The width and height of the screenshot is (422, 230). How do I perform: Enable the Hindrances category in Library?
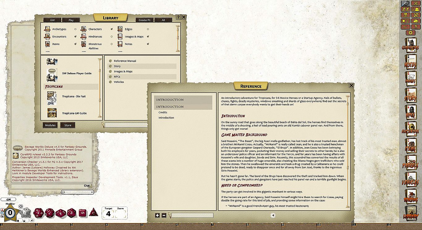[112, 37]
